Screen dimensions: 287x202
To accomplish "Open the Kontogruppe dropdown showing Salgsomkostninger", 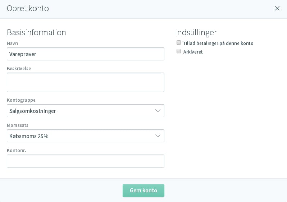I will click(86, 111).
